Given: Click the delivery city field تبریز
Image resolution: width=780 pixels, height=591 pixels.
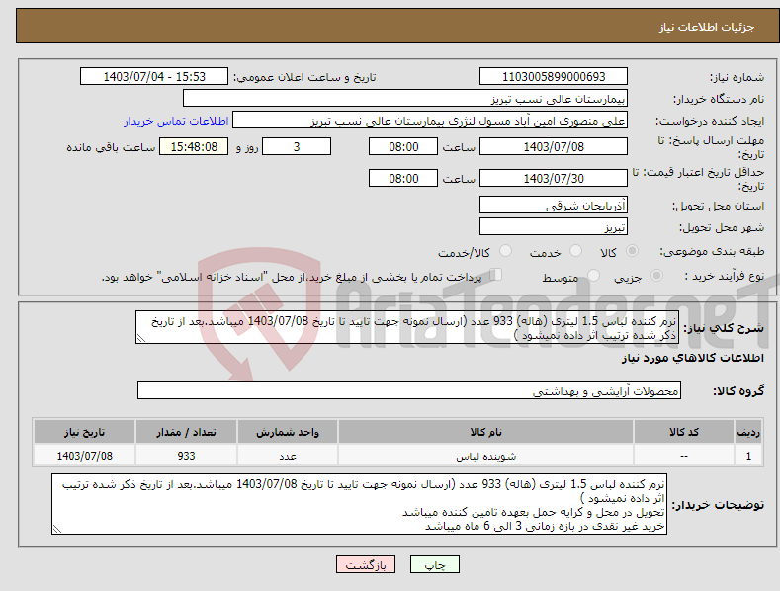Looking at the screenshot, I should point(554,227).
